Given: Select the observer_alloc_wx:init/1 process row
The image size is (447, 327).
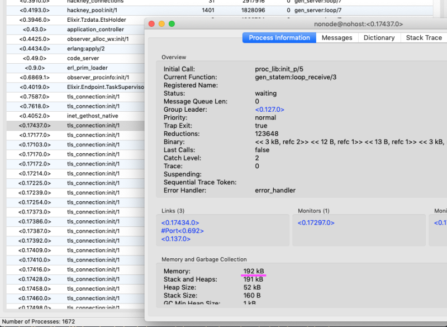Looking at the screenshot, I should [x=73, y=39].
